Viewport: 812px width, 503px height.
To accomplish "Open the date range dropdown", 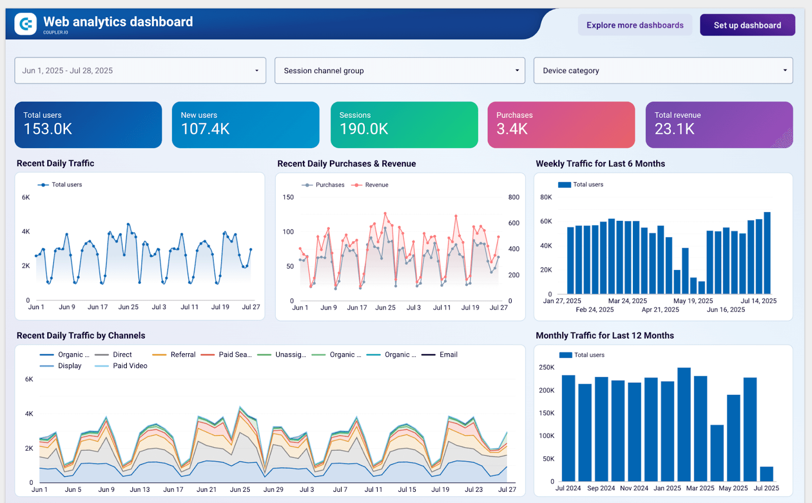I will click(x=140, y=71).
